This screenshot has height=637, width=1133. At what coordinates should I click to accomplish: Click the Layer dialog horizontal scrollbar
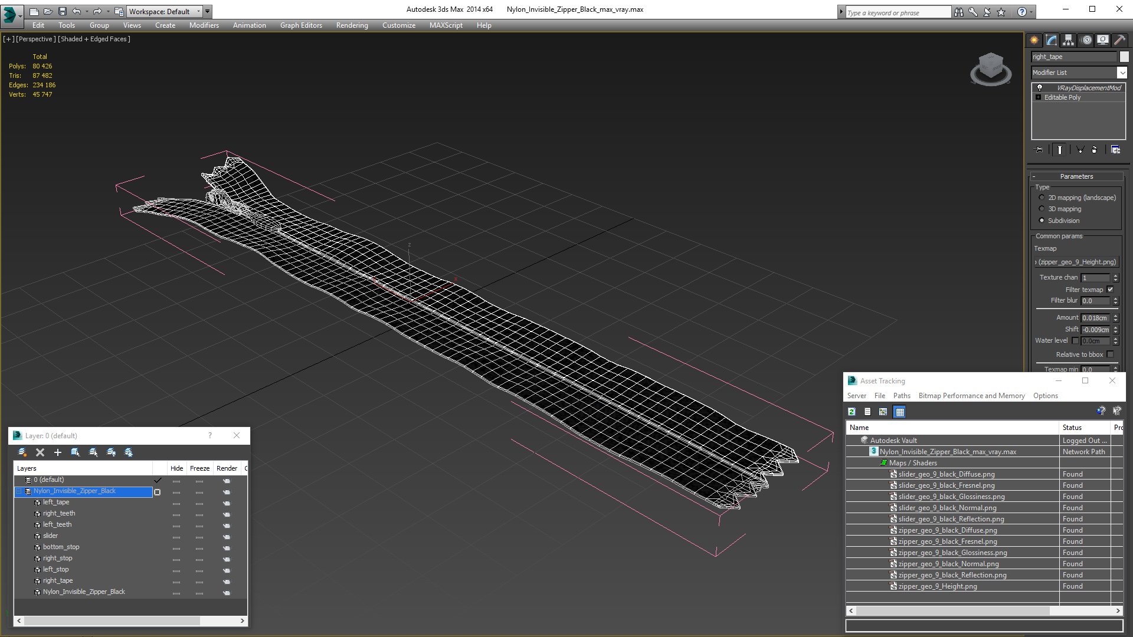(x=112, y=621)
